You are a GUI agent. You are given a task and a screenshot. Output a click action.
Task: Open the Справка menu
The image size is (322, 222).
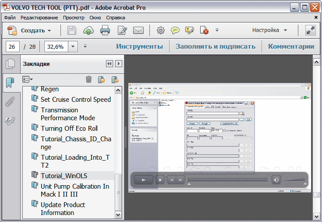pos(115,18)
